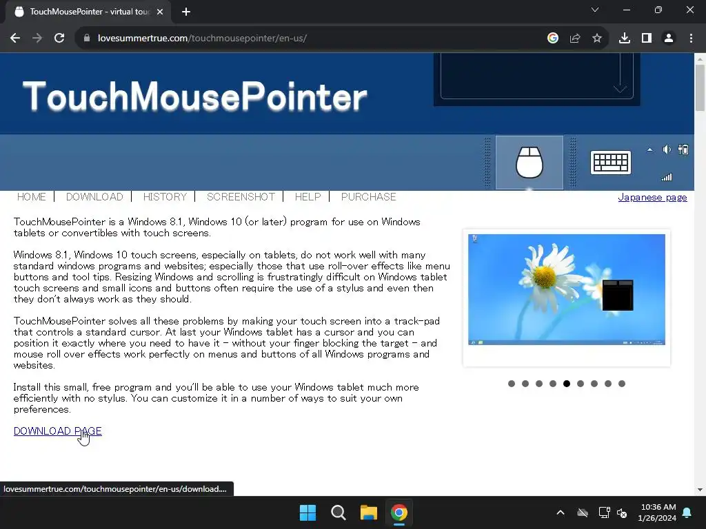
Task: Click the padlock site info icon
Action: pyautogui.click(x=87, y=39)
